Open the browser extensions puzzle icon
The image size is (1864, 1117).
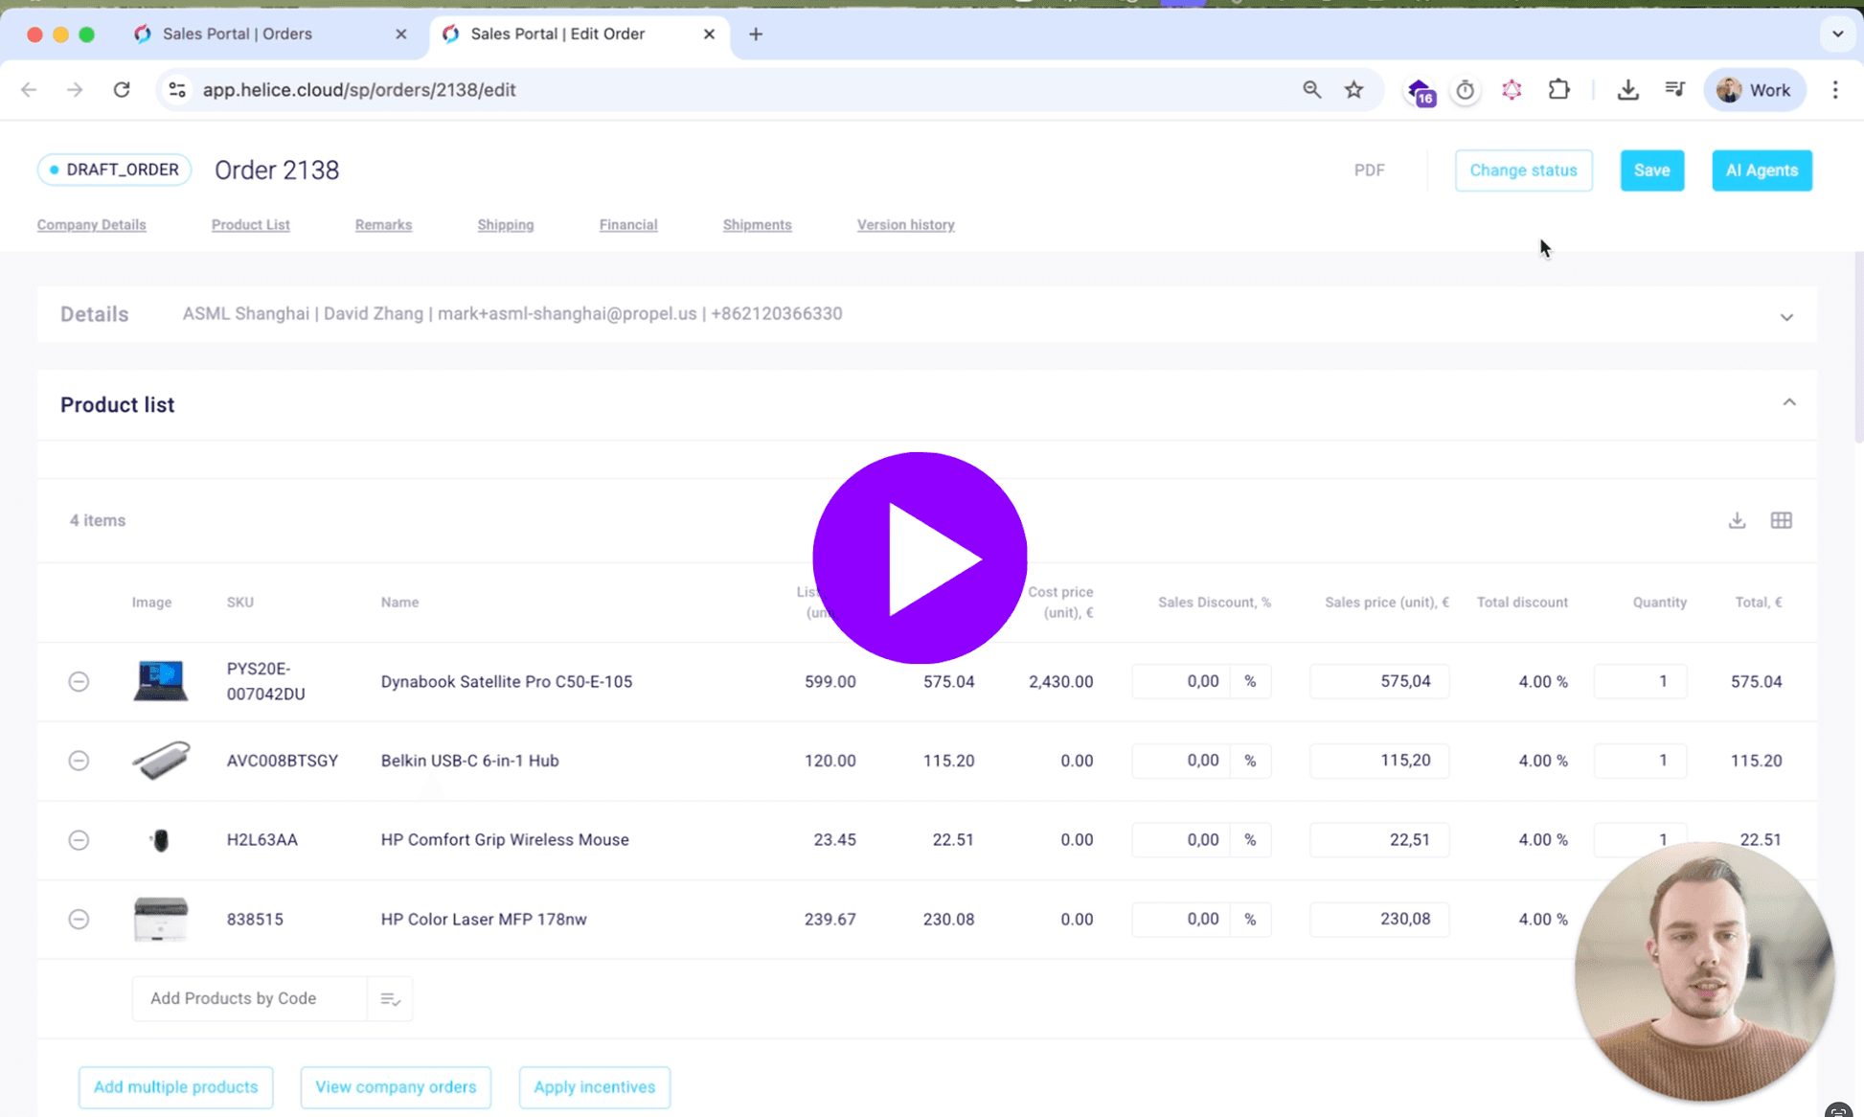click(1558, 90)
